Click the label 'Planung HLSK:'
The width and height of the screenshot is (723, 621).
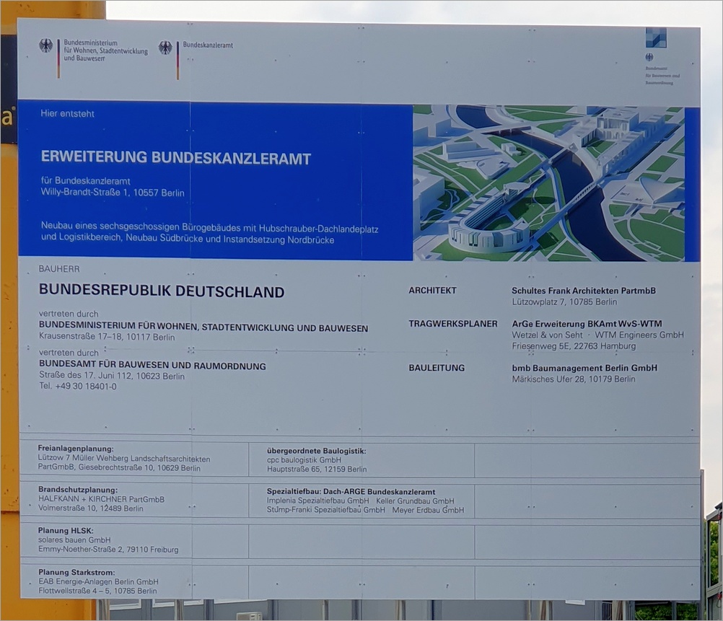tap(66, 531)
